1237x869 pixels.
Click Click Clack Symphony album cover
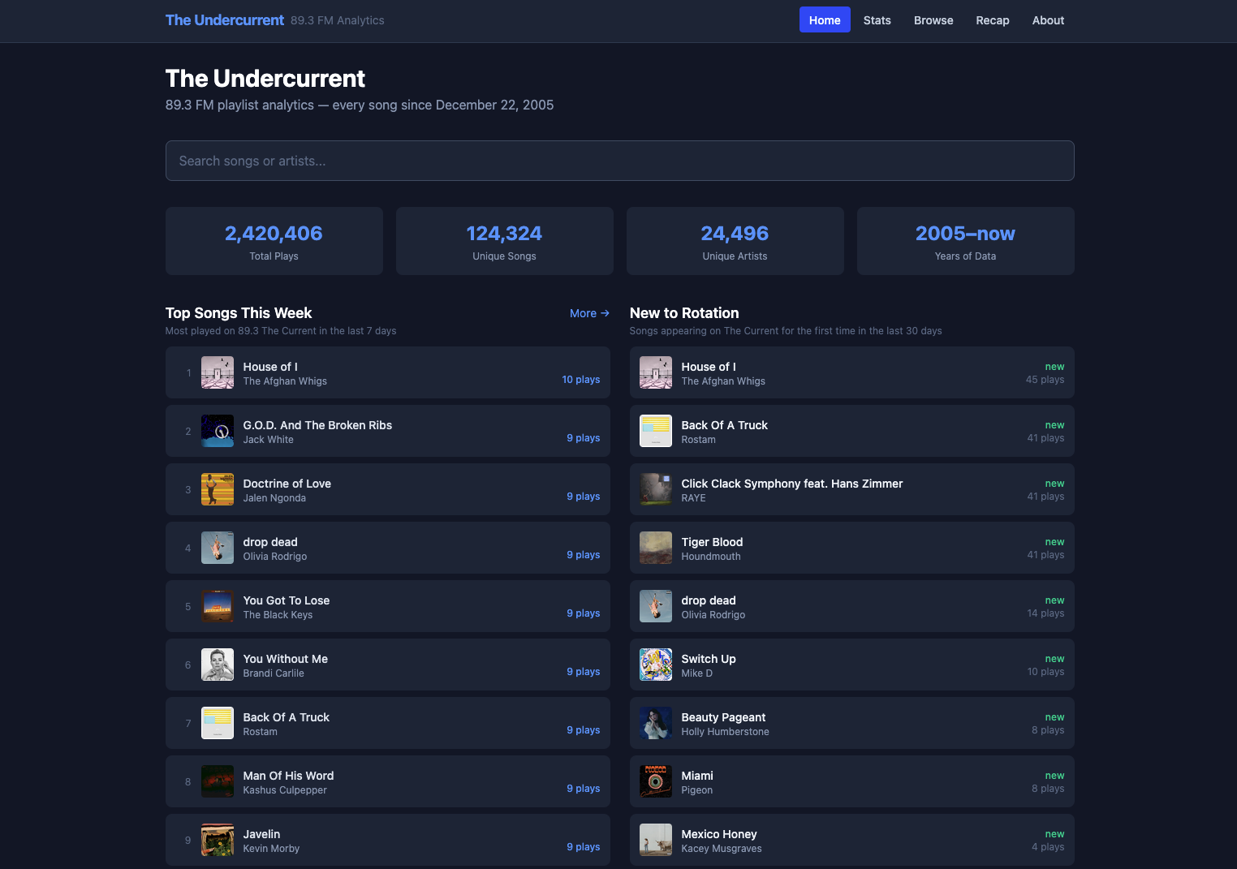point(656,489)
